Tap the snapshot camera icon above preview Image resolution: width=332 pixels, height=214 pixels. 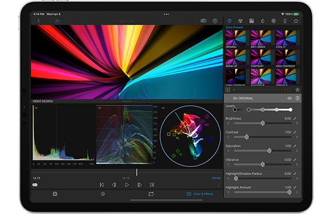pyautogui.click(x=203, y=21)
